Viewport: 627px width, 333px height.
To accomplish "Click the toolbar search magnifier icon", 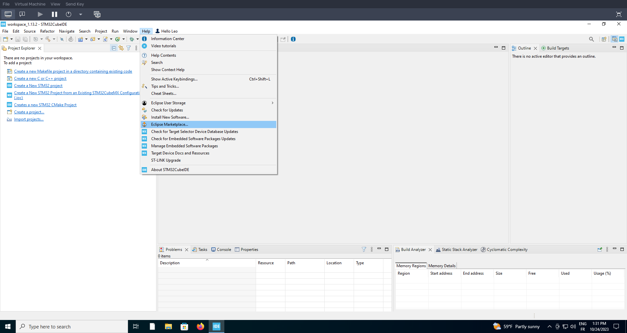I will [x=591, y=39].
